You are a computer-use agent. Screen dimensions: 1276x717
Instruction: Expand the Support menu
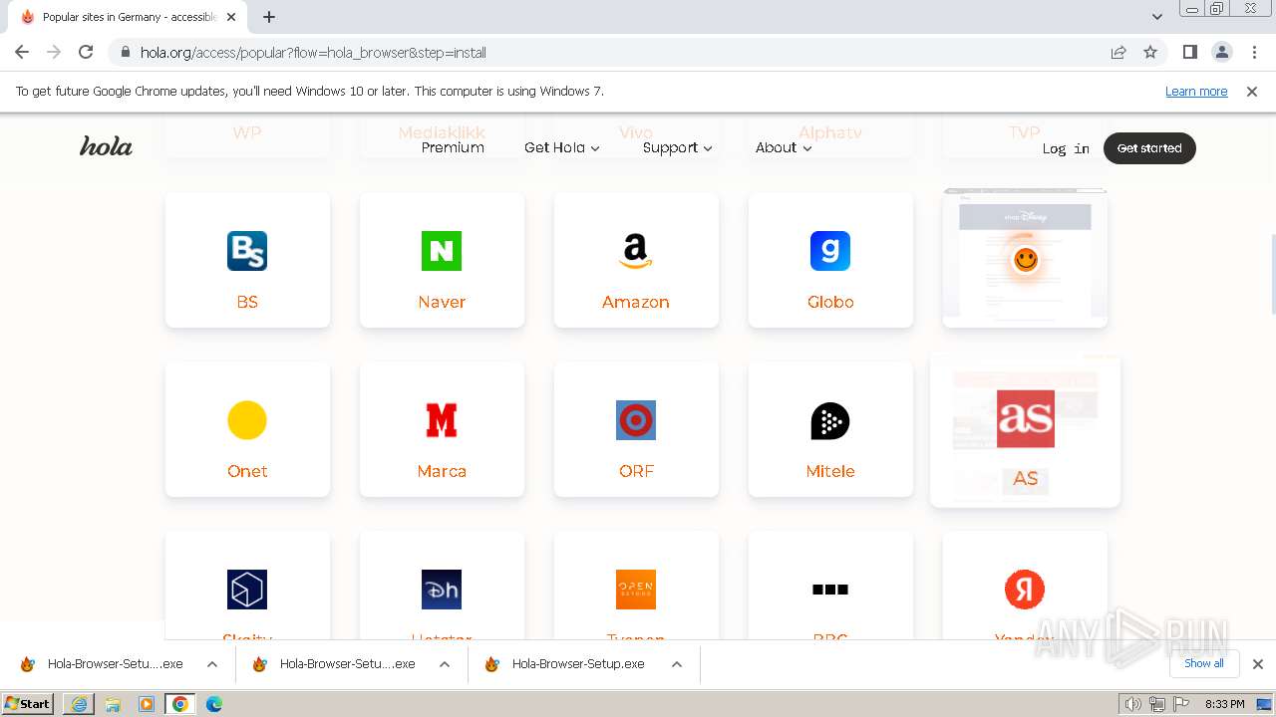678,147
